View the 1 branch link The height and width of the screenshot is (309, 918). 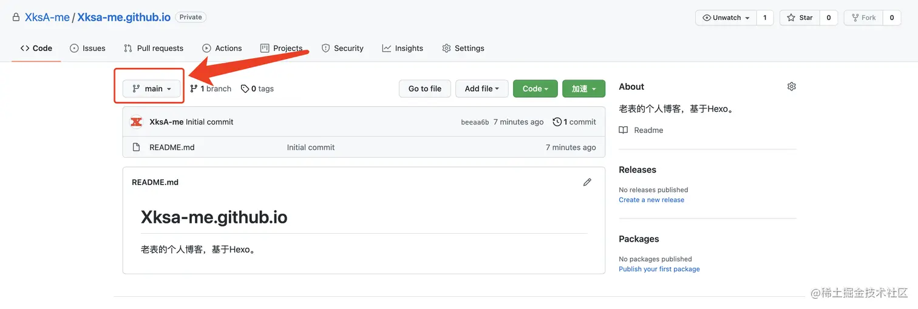[x=211, y=89]
